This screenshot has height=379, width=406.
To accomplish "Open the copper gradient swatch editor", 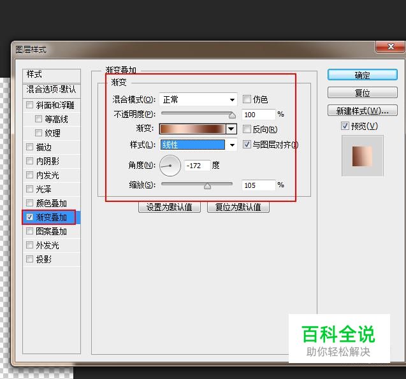I will coord(192,129).
